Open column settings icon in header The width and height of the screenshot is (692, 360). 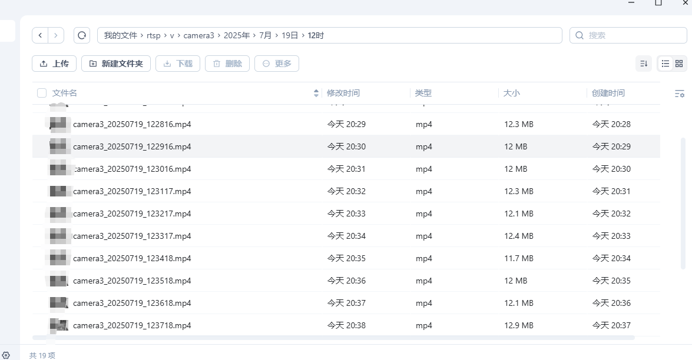point(679,94)
